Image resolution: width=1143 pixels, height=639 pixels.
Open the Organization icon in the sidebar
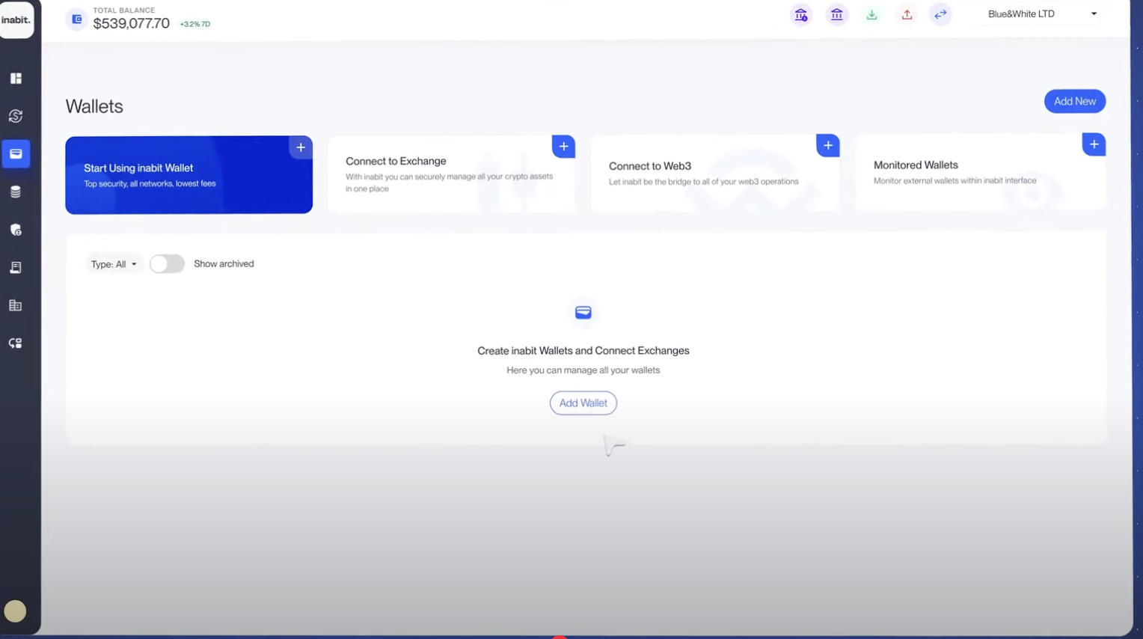point(16,305)
